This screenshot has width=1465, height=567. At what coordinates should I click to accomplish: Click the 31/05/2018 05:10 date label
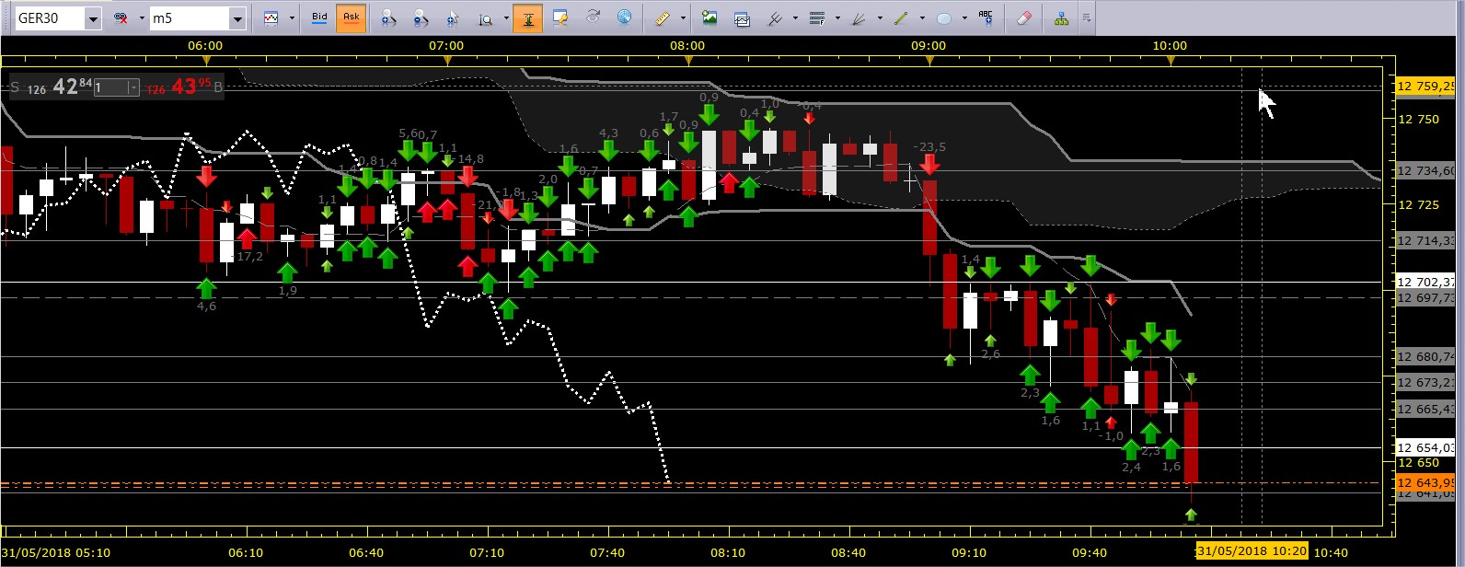(x=56, y=552)
